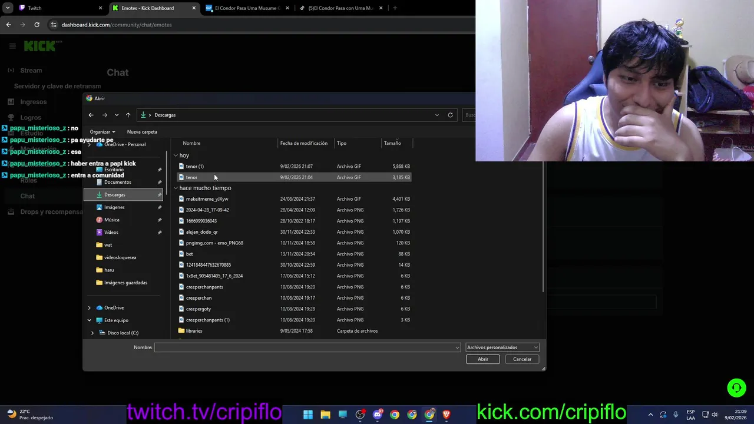Screen dimensions: 754x424
Task: Click the Abrir button
Action: (x=483, y=359)
